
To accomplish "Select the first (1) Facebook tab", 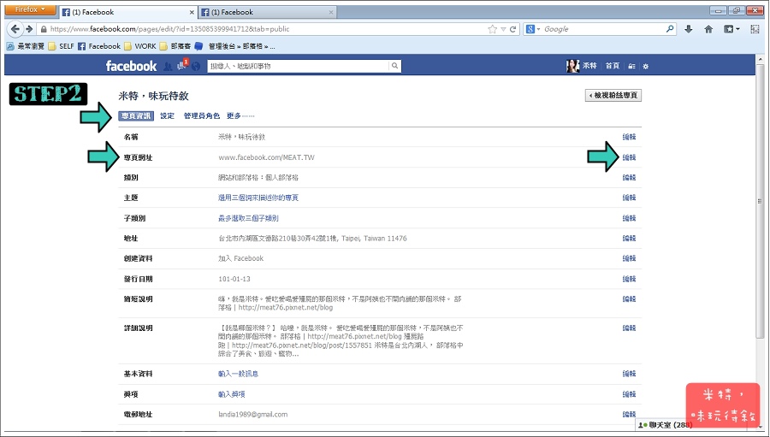I will 127,12.
